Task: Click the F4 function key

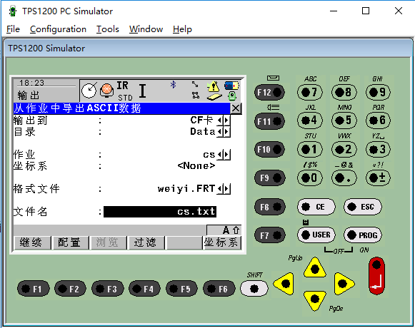Action: click(x=145, y=289)
